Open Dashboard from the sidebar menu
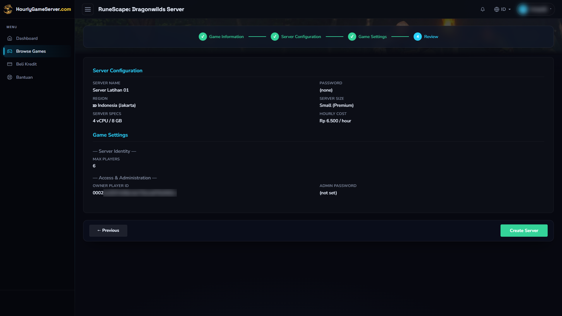The width and height of the screenshot is (562, 316). 37,38
